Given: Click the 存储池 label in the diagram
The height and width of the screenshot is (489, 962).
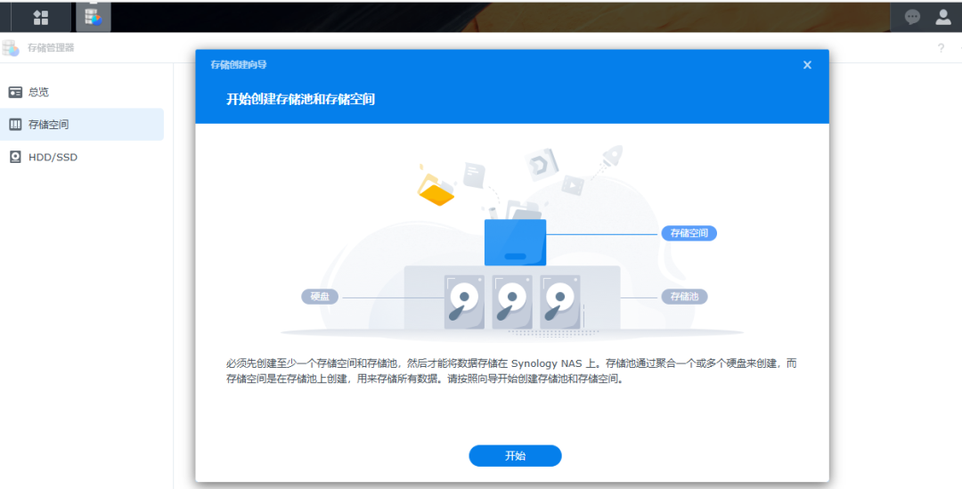Looking at the screenshot, I should coord(683,297).
